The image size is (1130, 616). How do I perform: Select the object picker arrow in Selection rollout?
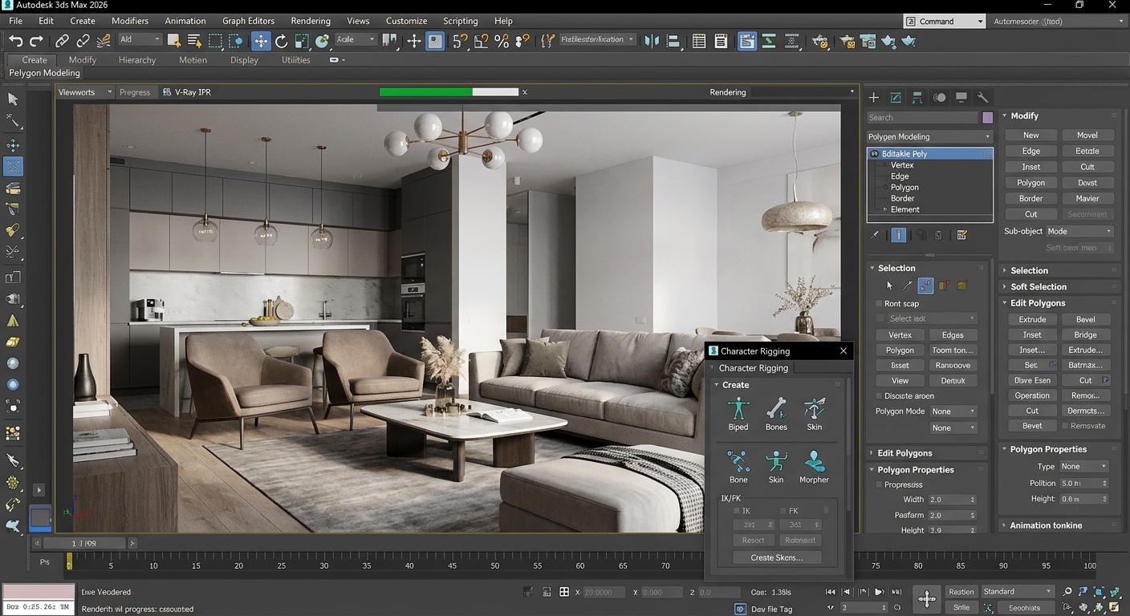click(889, 285)
